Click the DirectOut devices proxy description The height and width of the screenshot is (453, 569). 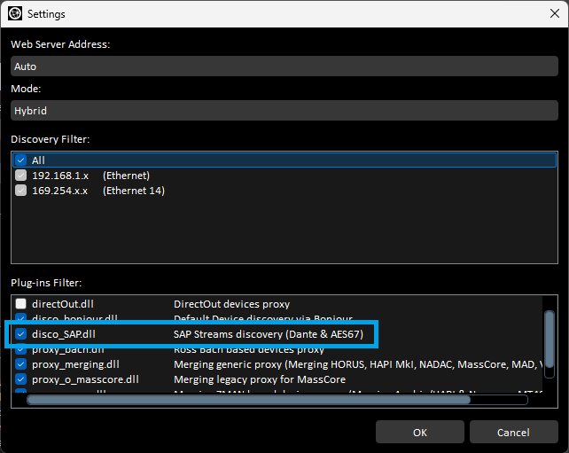pyautogui.click(x=232, y=304)
